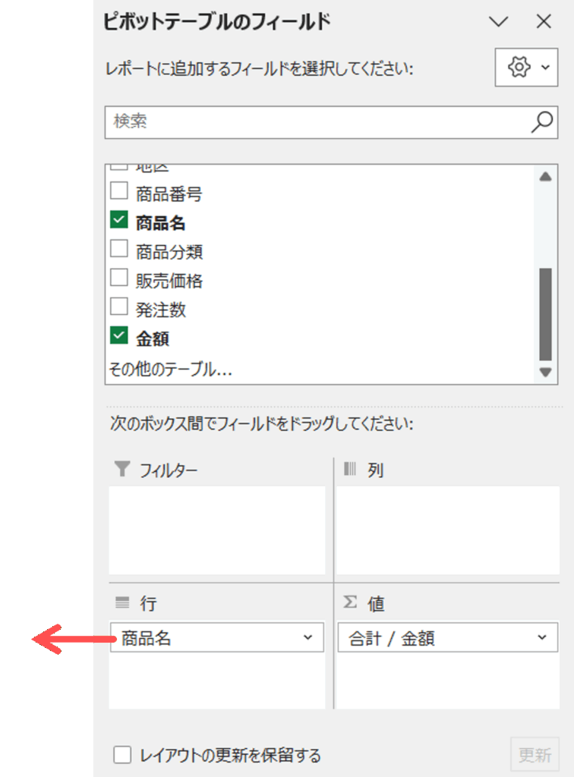Open the gear tools settings menu
574x777 pixels.
pos(525,68)
